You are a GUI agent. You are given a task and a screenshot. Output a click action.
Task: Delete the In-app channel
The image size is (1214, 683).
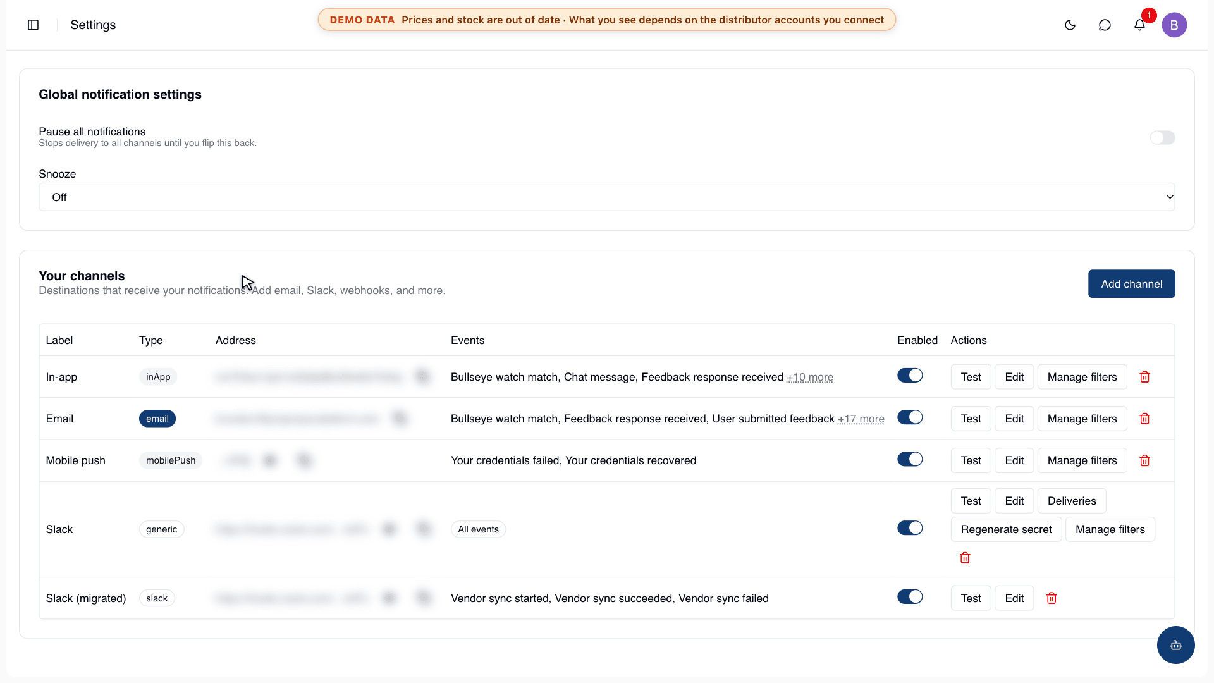pos(1144,377)
